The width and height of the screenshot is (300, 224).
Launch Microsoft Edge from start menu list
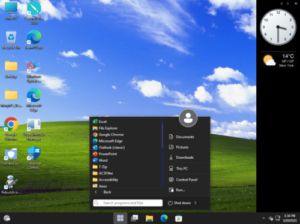click(107, 141)
